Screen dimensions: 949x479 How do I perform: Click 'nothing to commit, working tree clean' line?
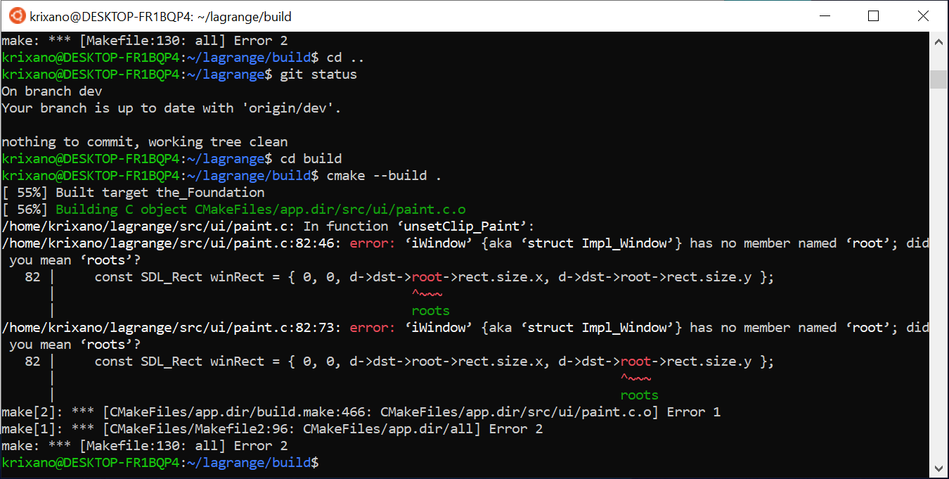coord(145,142)
